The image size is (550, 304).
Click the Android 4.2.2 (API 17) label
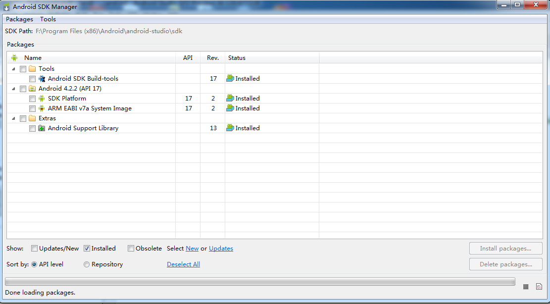pyautogui.click(x=70, y=89)
